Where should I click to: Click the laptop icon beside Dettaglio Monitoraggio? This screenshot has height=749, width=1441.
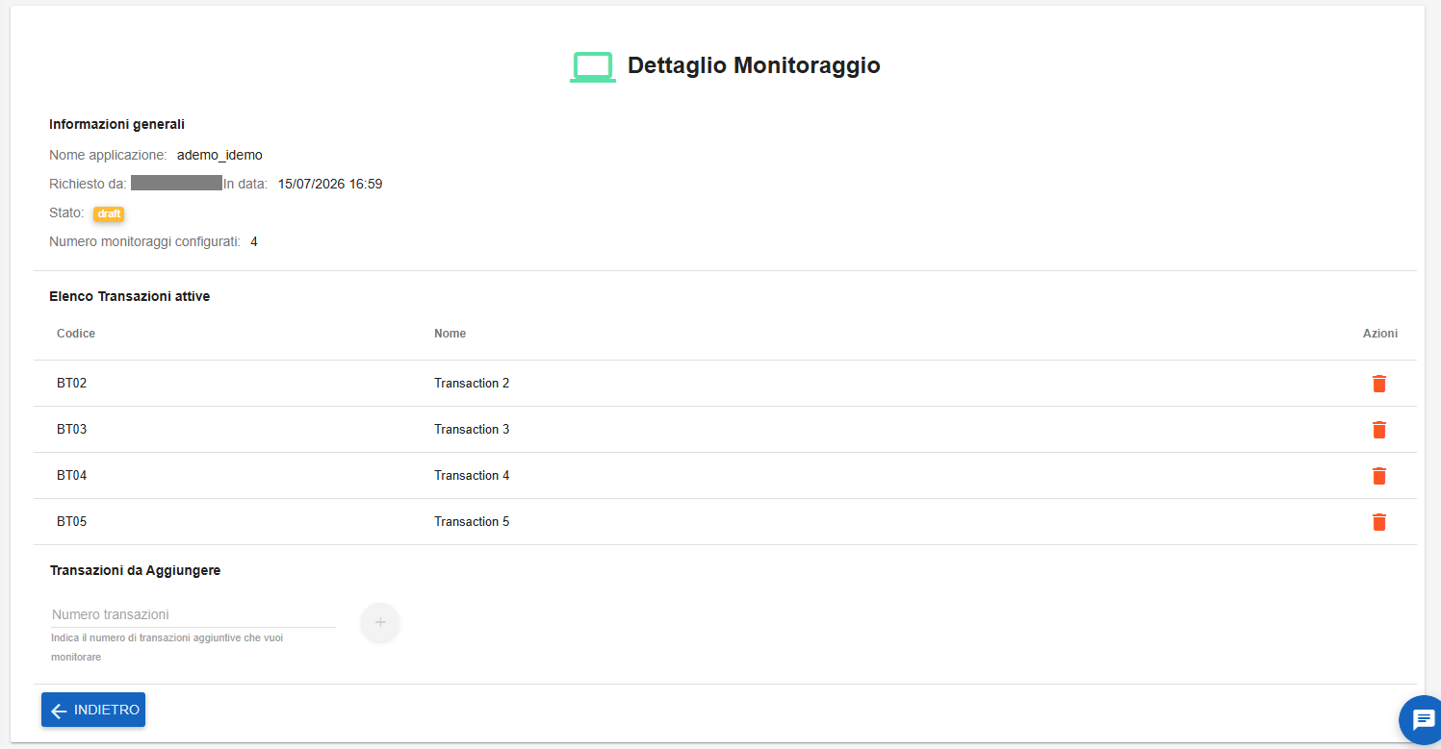pyautogui.click(x=593, y=66)
